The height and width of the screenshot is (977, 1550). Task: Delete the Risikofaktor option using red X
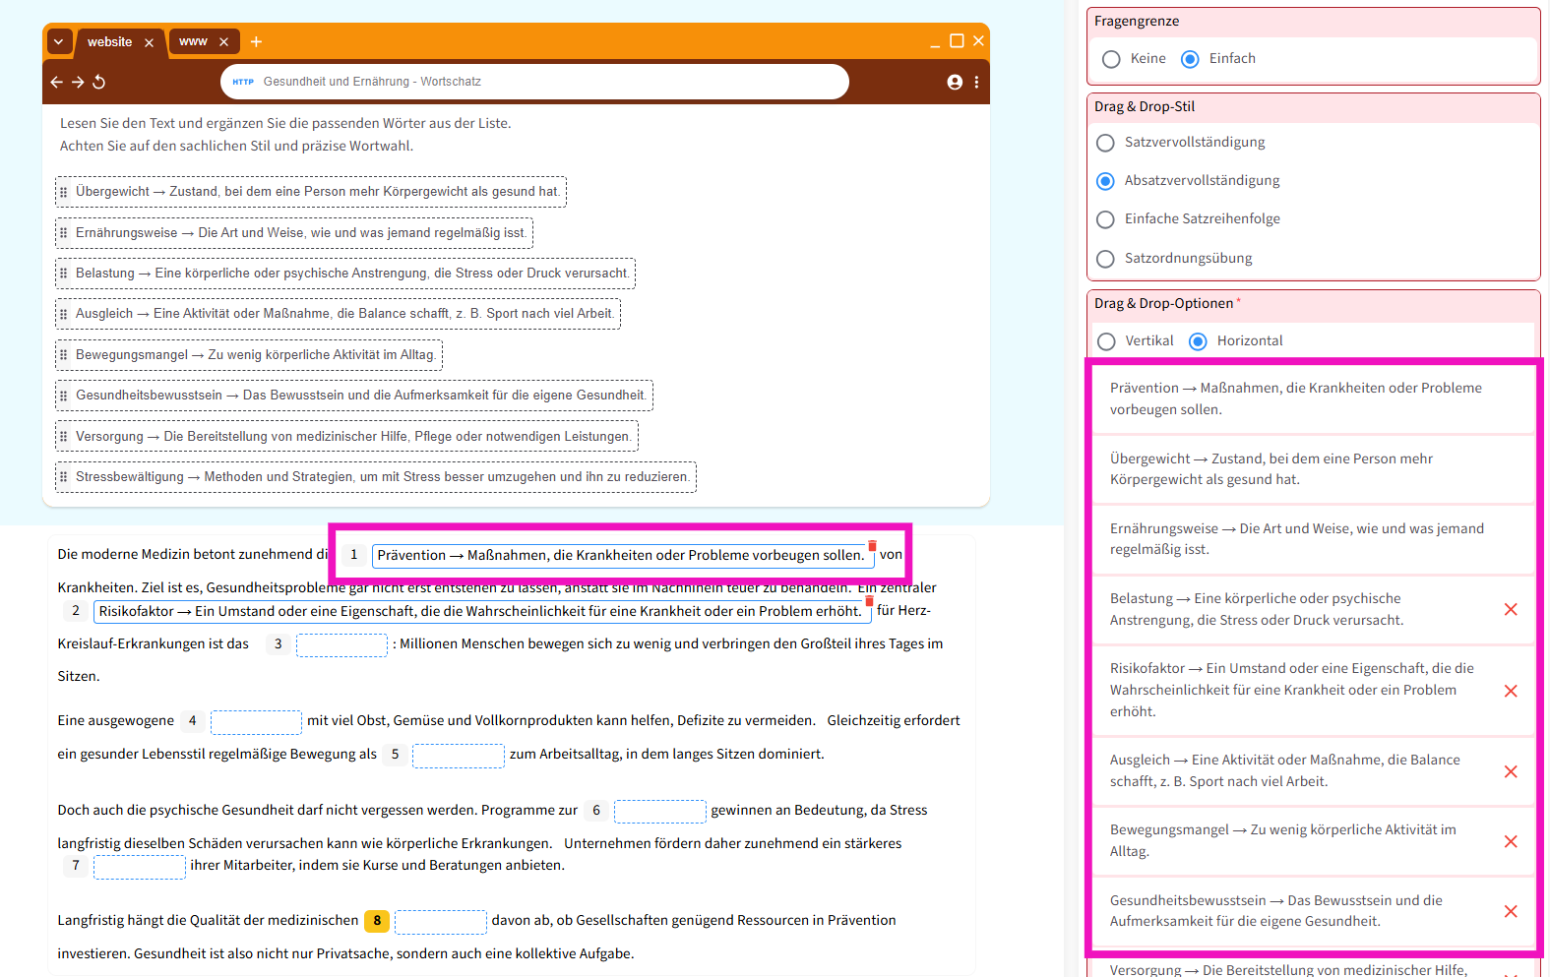1510,691
